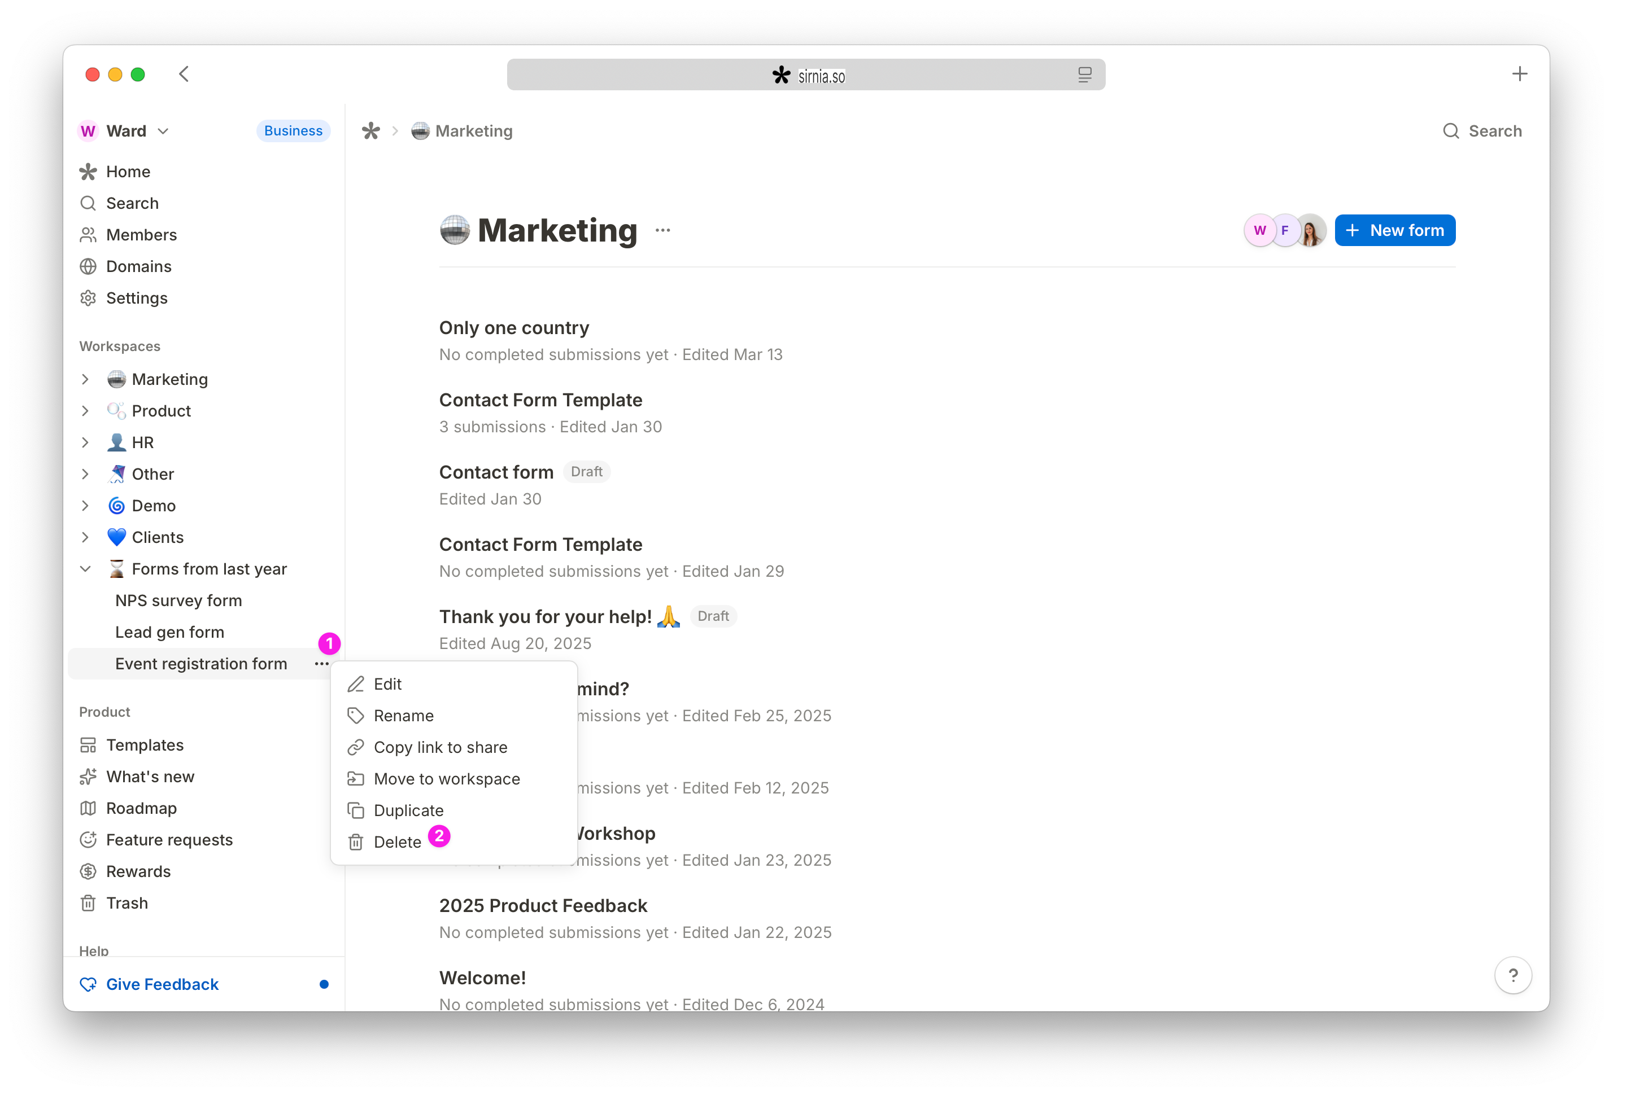Click the help question mark button
Image resolution: width=1640 pixels, height=1096 pixels.
coord(1513,975)
